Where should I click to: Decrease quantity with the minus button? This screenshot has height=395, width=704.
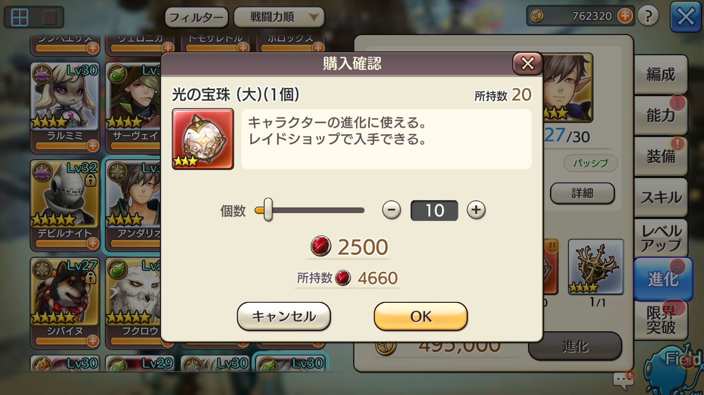pos(391,210)
